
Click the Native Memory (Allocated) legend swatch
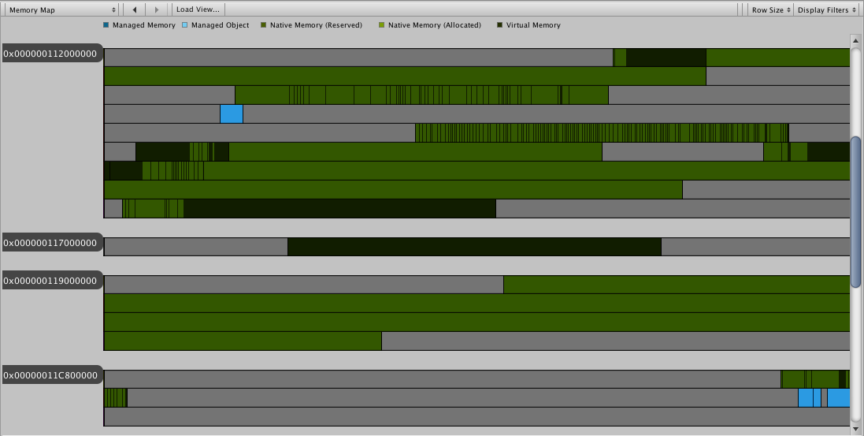[382, 25]
